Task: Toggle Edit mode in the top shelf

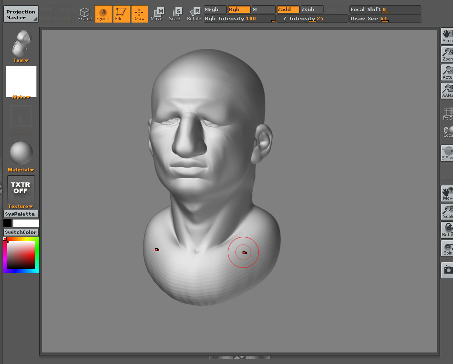Action: tap(121, 14)
